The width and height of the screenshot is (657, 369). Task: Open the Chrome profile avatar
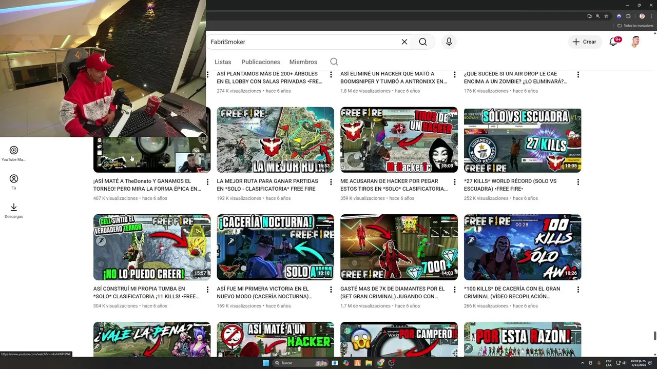[x=642, y=16]
